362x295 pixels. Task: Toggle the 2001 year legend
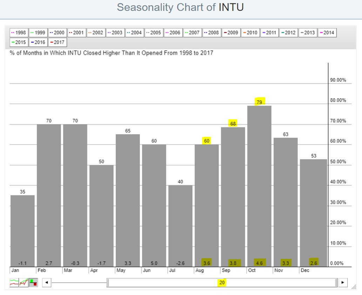tap(77, 33)
